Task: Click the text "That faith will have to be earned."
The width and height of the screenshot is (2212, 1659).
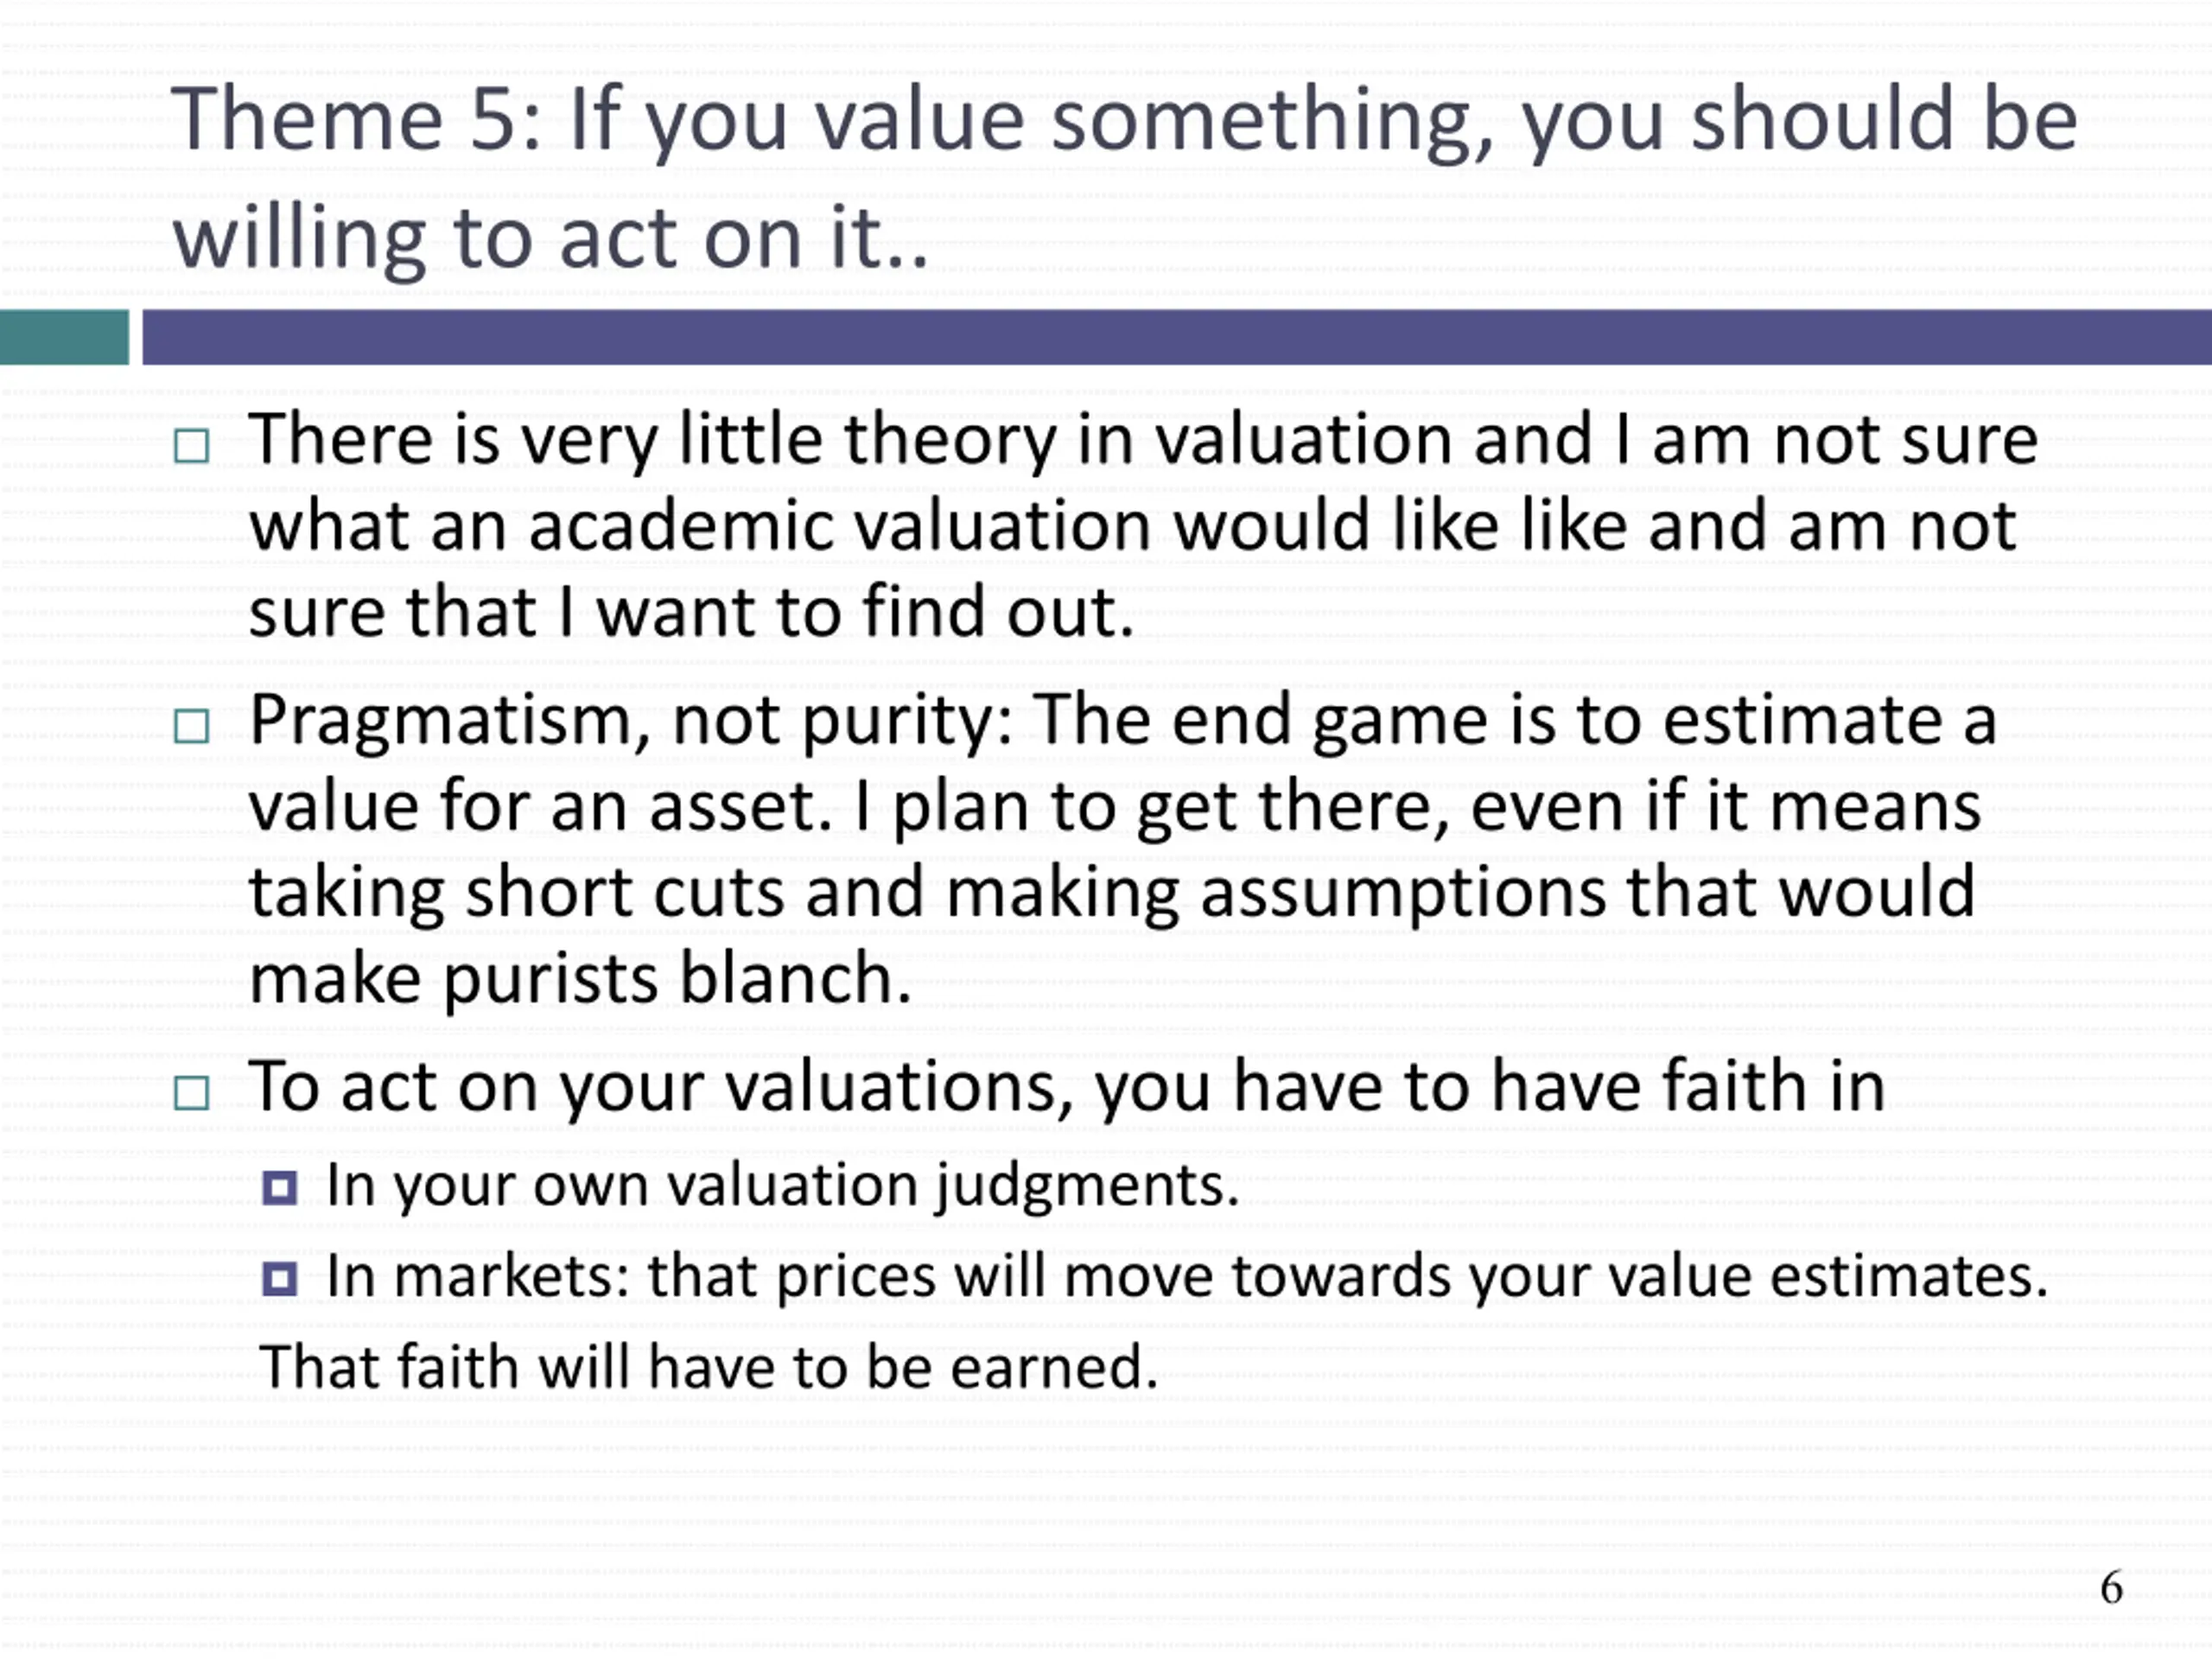Action: point(708,1367)
